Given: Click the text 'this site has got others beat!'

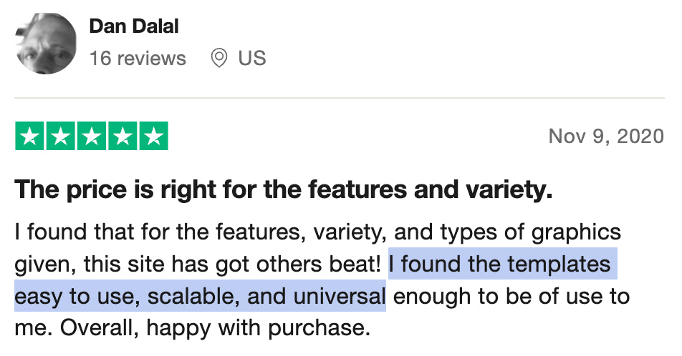Looking at the screenshot, I should tap(233, 264).
